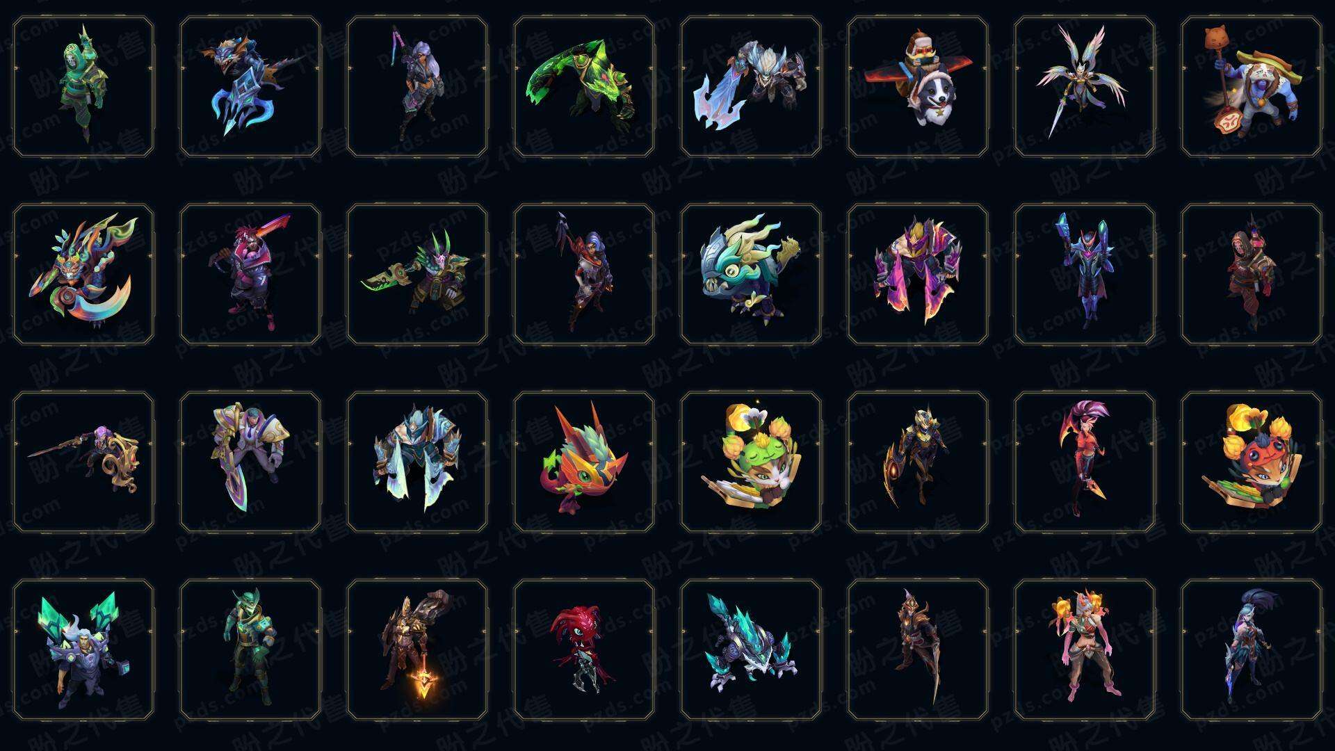Choose the cat with red ladybug hood

point(1252,462)
